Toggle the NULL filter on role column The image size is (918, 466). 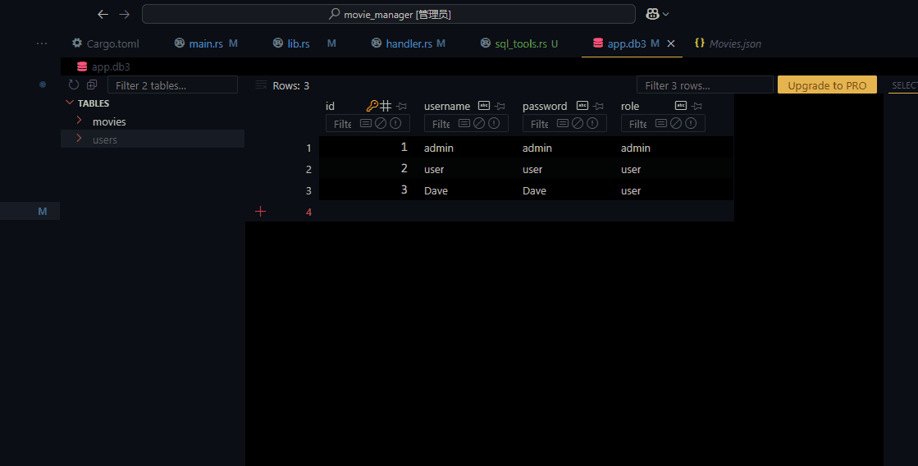pos(676,124)
